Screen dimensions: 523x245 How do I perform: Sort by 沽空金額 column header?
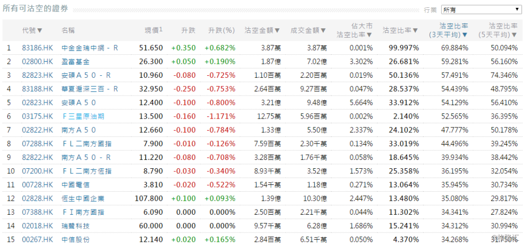262,30
